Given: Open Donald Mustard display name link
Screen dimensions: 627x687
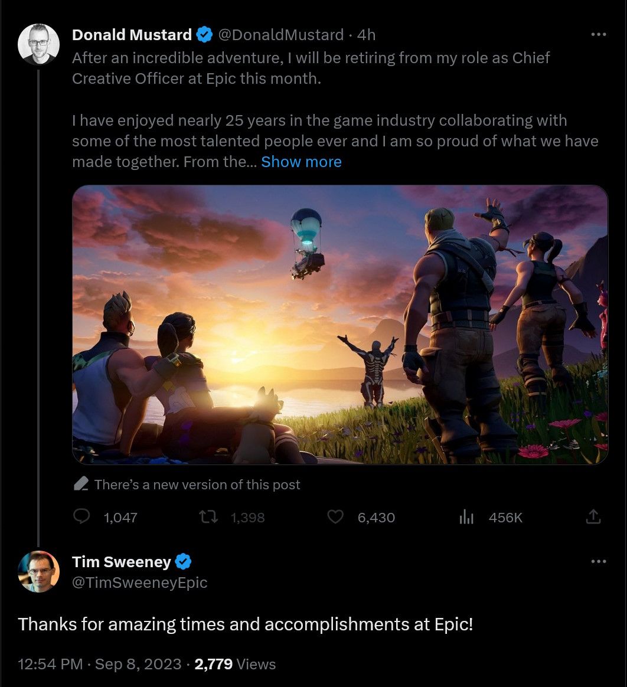Looking at the screenshot, I should tap(132, 35).
